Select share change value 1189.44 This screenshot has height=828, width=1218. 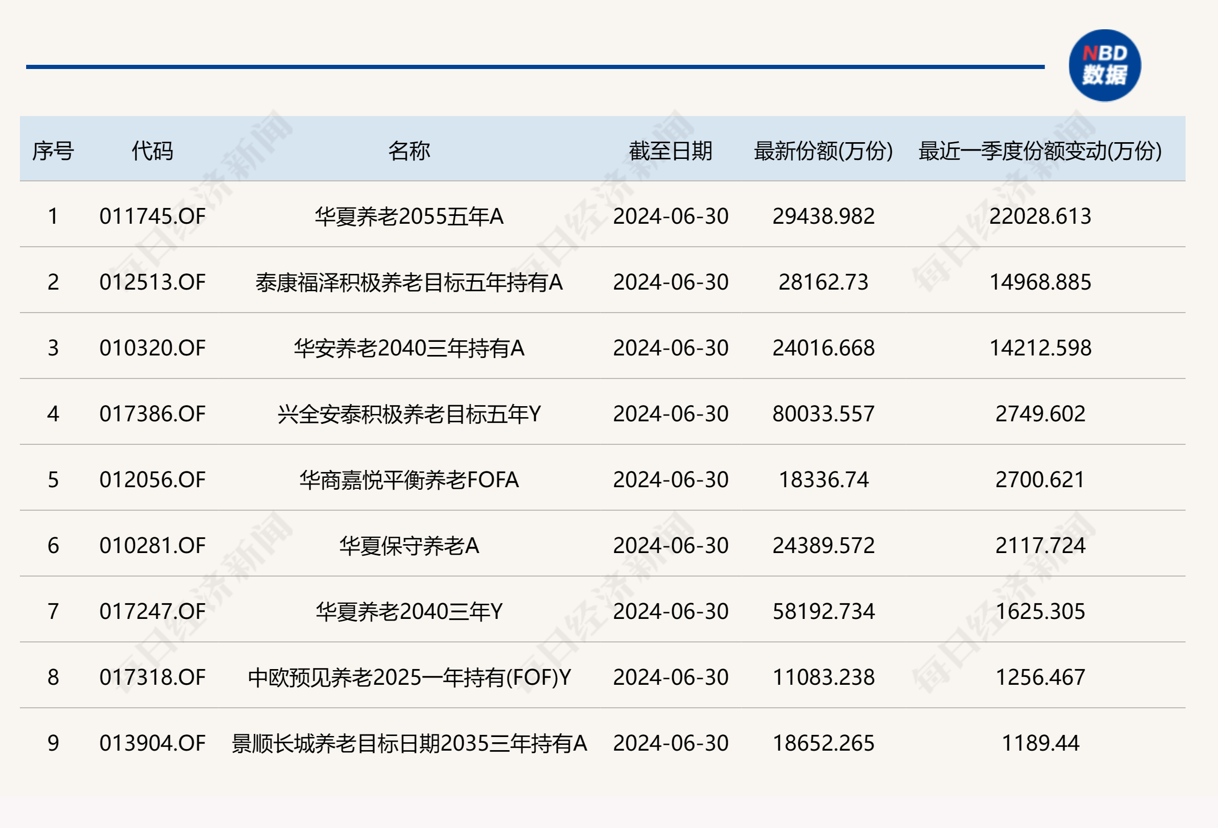pyautogui.click(x=1040, y=743)
